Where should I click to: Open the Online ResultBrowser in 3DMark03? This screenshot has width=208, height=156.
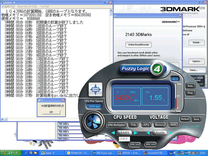pos(138,45)
